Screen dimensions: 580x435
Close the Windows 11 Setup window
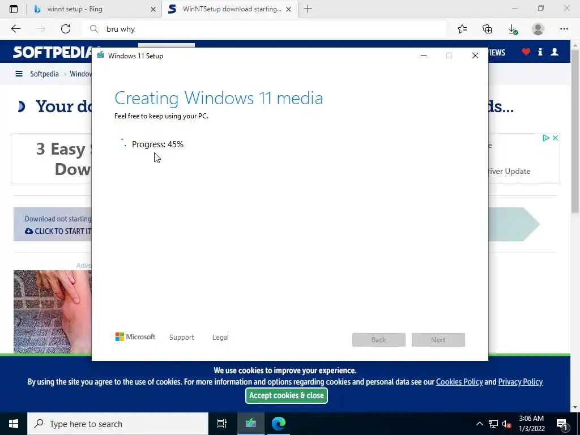coord(475,56)
